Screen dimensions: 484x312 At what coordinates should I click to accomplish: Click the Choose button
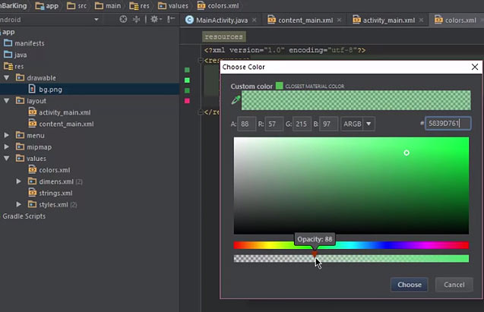(409, 285)
